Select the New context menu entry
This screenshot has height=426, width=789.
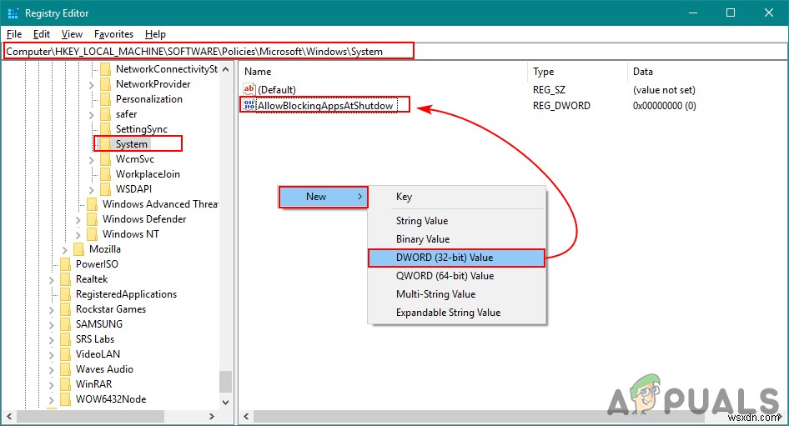pyautogui.click(x=323, y=197)
